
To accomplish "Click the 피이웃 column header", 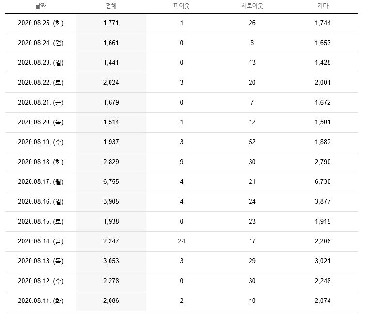I will (x=182, y=6).
